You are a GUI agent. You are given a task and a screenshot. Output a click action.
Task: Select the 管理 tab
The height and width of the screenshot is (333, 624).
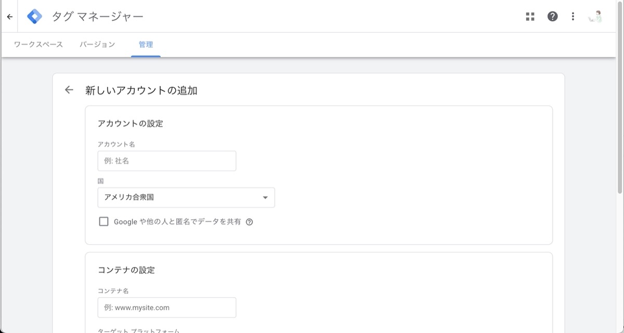click(x=146, y=45)
